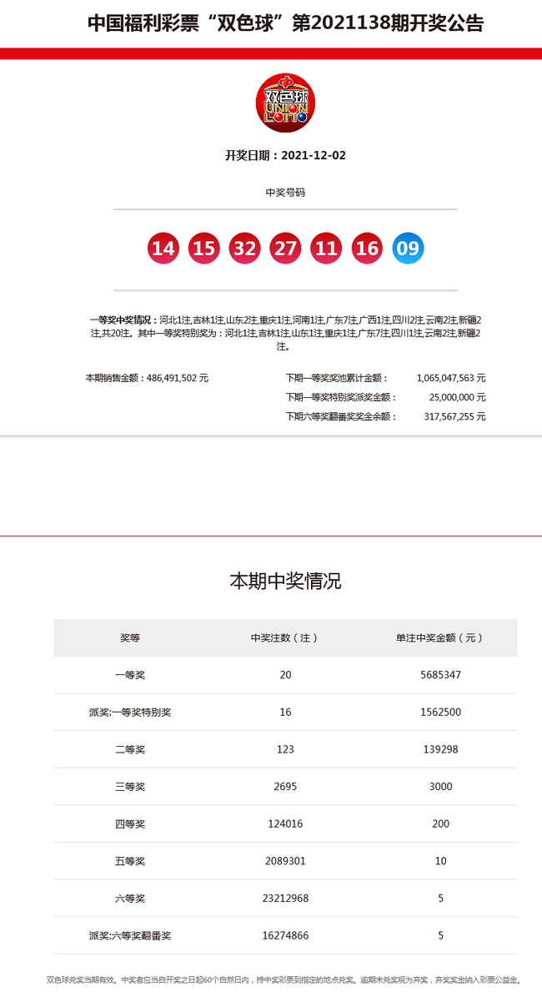Click the 二等奖 prize amount 139298
The image size is (542, 997).
coord(439,749)
